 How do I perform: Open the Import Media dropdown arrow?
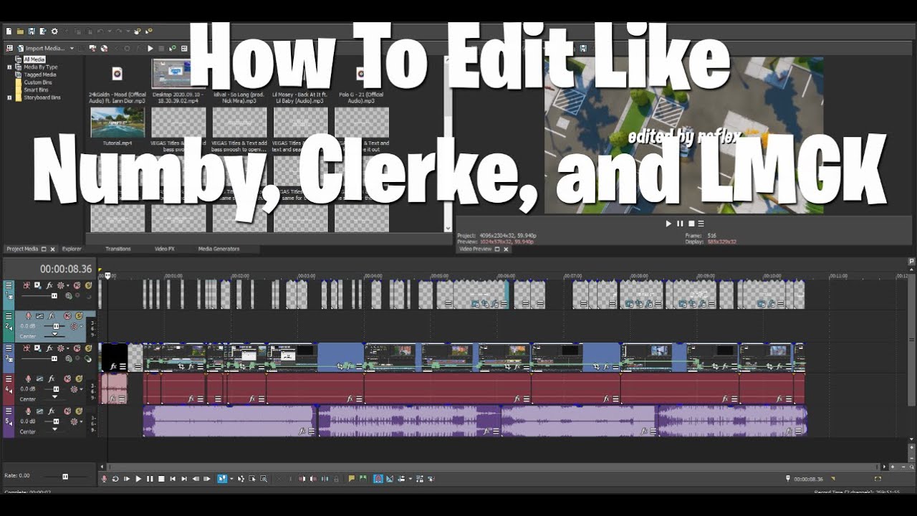pyautogui.click(x=72, y=49)
